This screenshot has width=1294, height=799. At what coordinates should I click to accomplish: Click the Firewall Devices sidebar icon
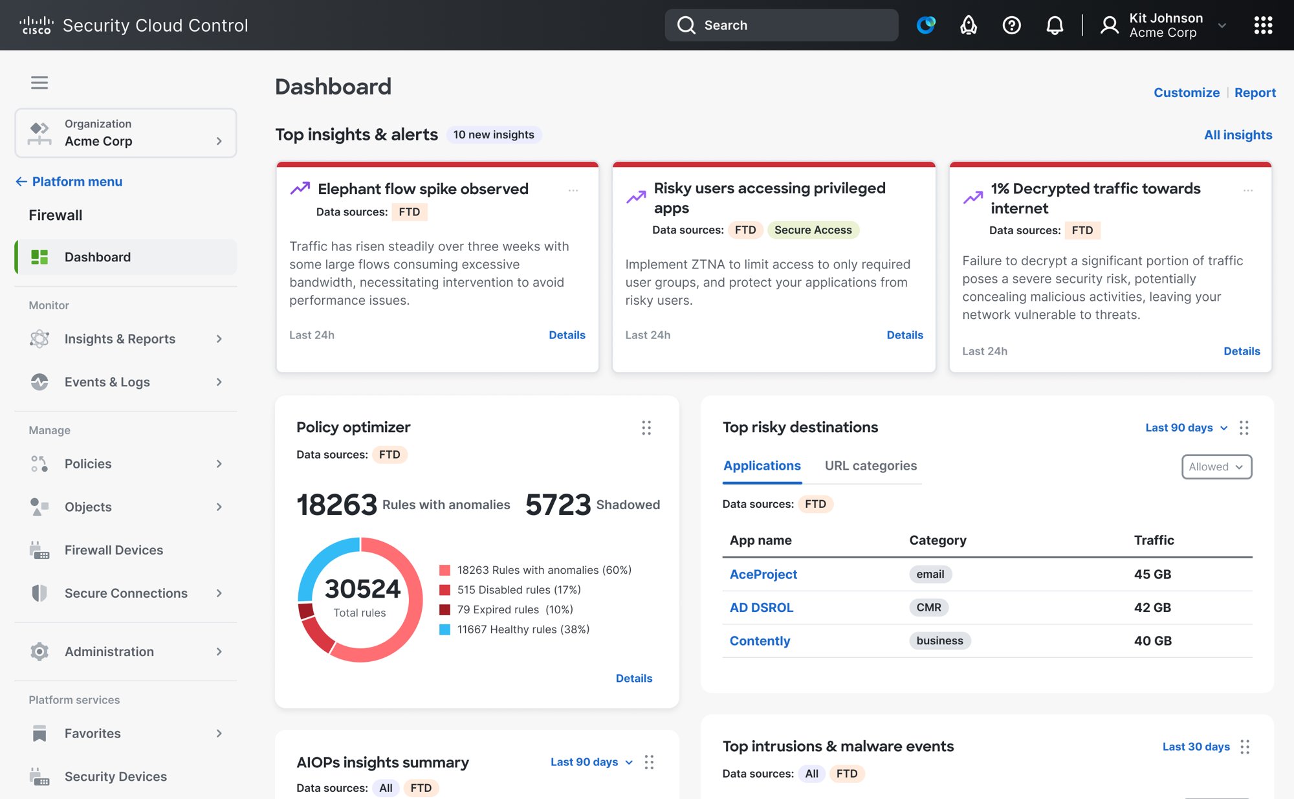point(39,550)
